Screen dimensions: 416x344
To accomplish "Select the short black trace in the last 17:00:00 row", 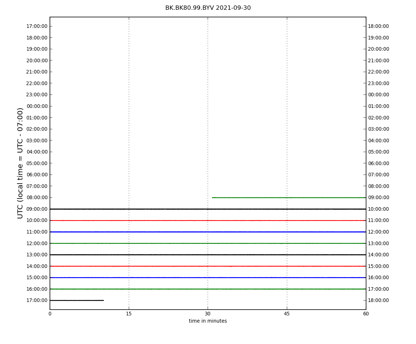I will pyautogui.click(x=77, y=301).
